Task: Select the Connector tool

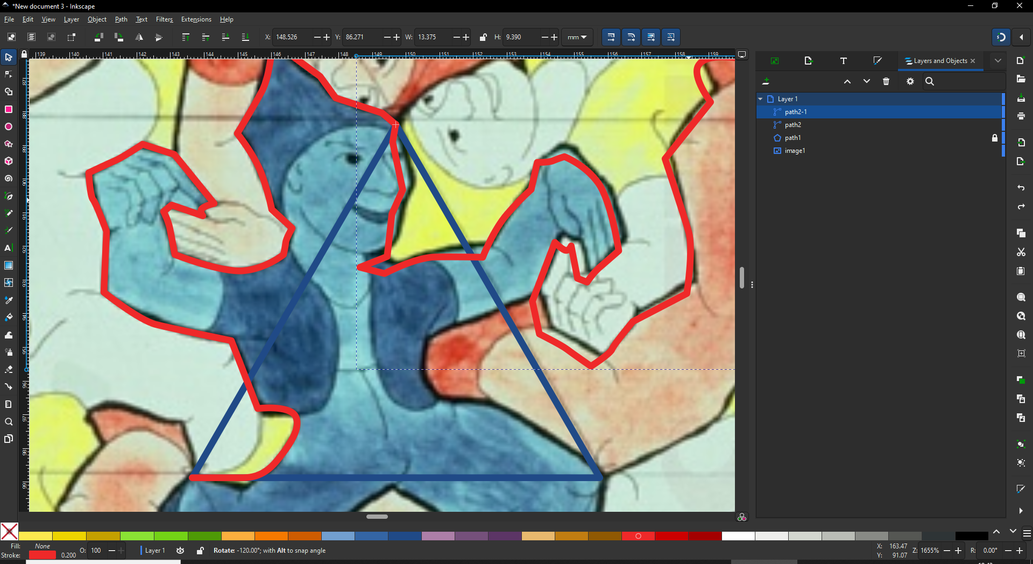Action: (x=9, y=386)
